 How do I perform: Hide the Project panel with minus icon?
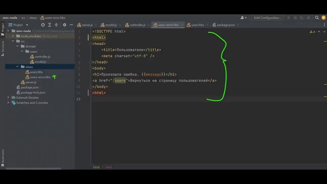[72, 25]
